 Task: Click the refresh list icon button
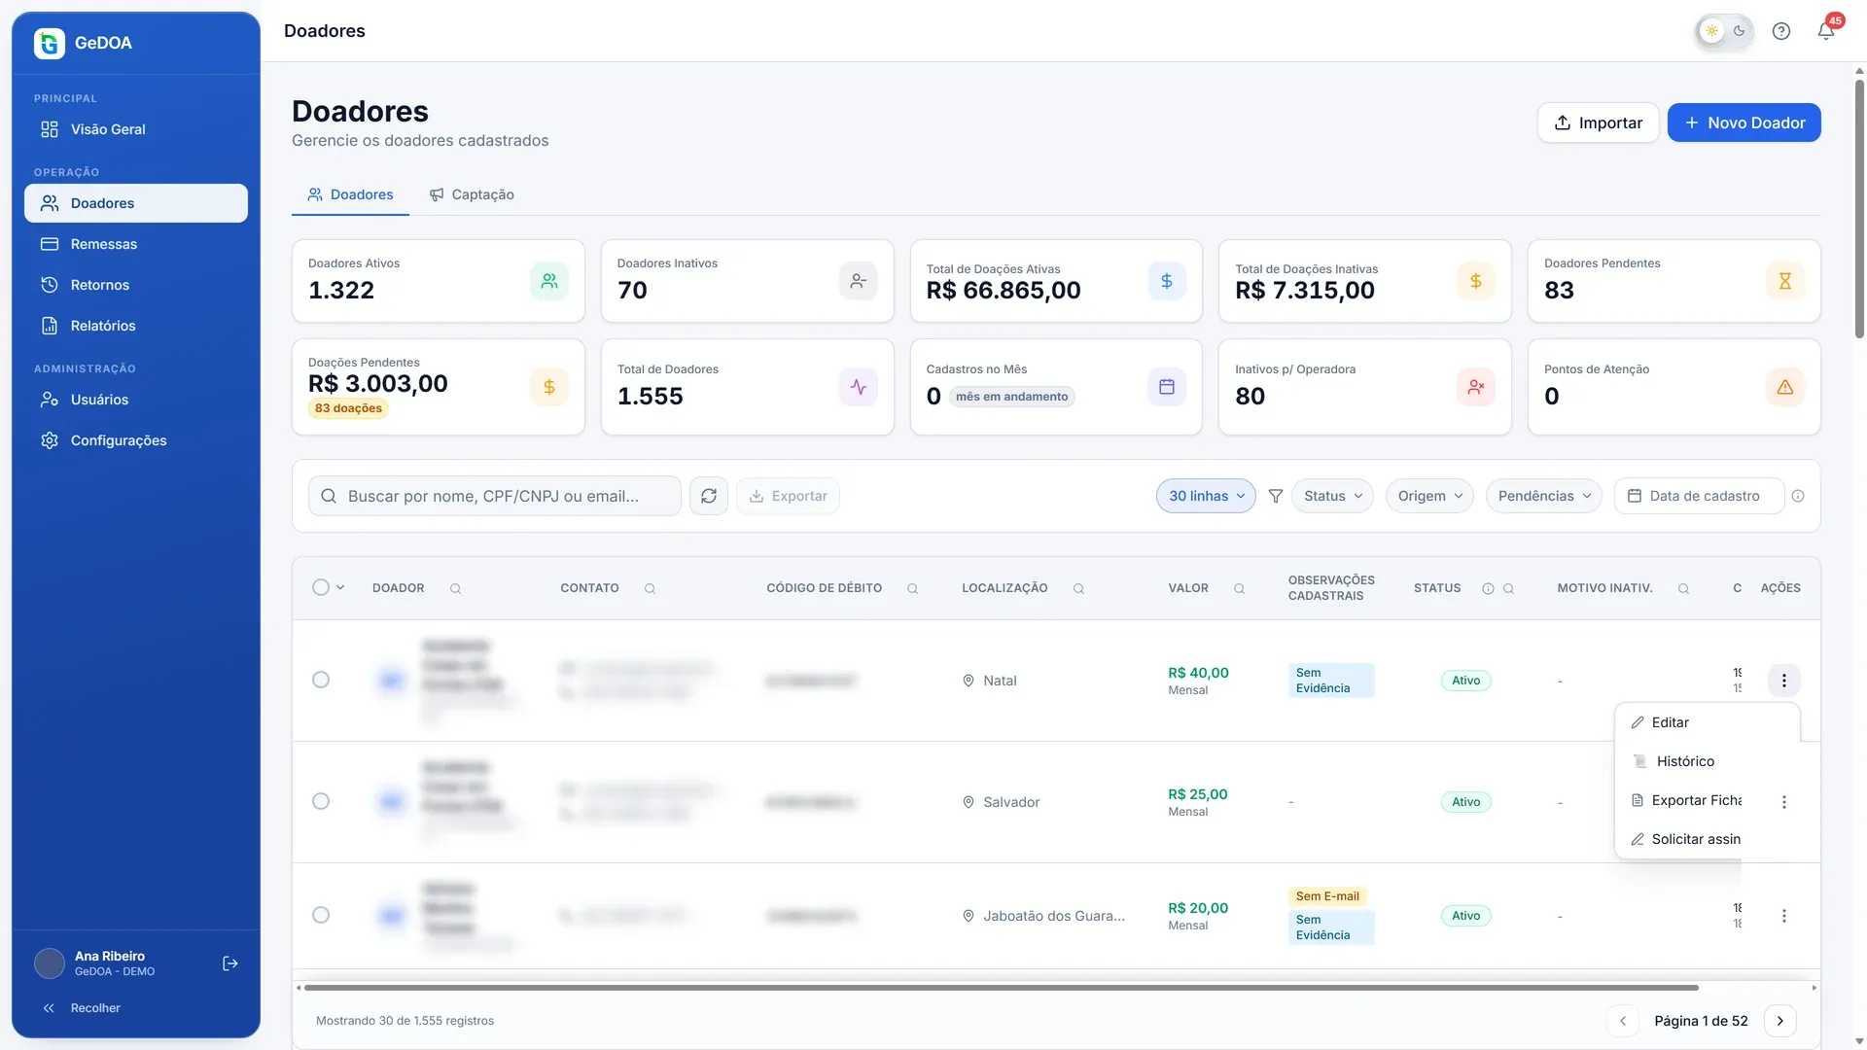pos(709,496)
